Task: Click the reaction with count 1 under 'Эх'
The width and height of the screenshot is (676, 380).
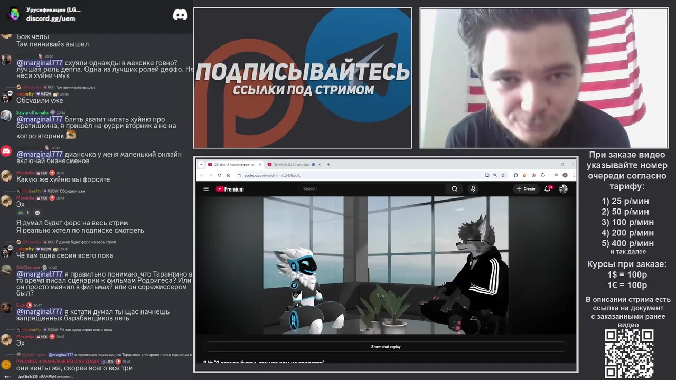Action: (24, 213)
